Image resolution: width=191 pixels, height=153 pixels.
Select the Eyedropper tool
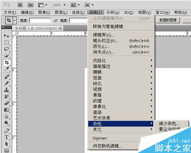(6, 69)
